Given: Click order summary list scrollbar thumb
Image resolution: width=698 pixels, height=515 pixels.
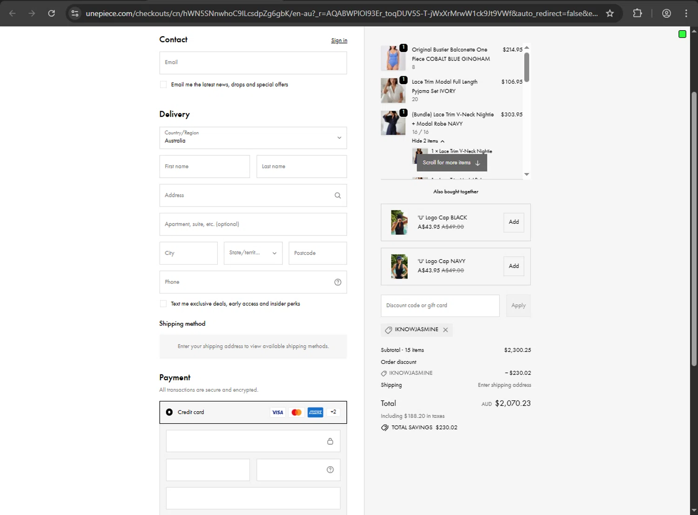Looking at the screenshot, I should coord(527,67).
